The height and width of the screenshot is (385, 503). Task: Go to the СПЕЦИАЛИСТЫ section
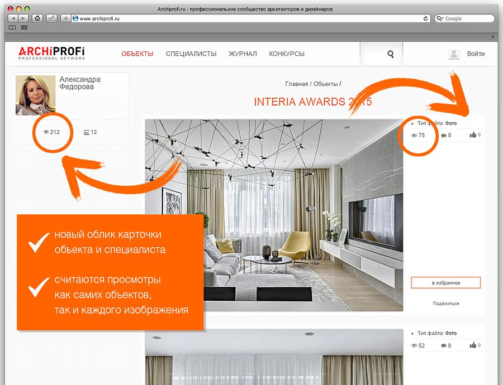click(x=191, y=54)
